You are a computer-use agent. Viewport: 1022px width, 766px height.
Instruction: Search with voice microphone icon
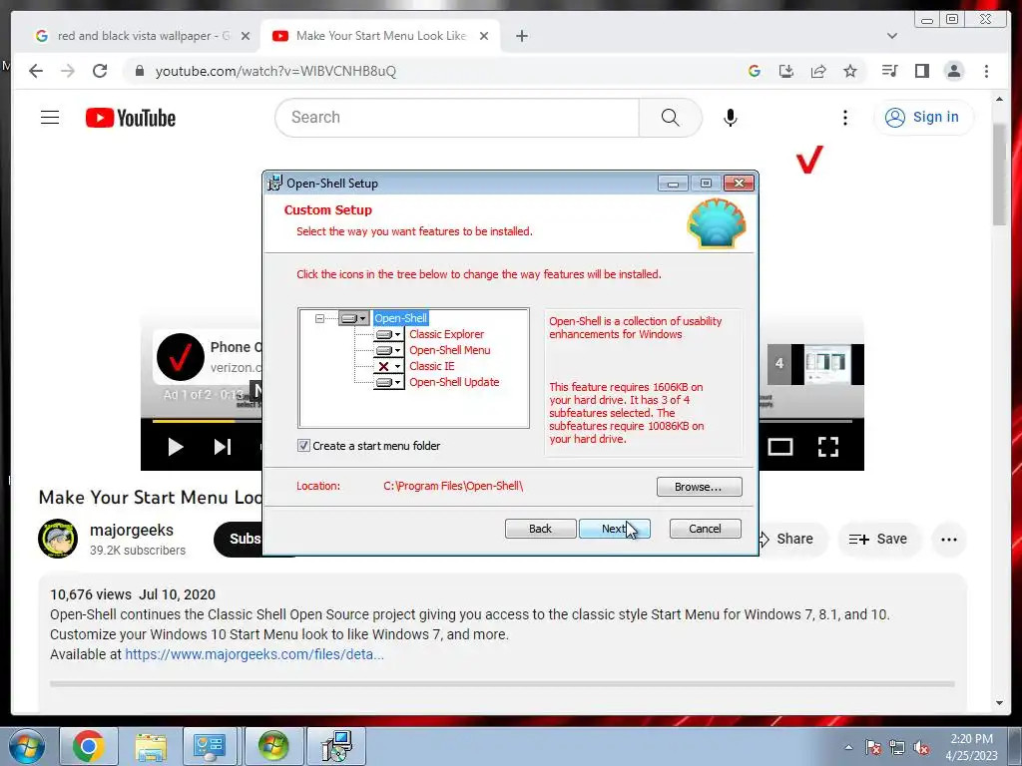click(731, 118)
